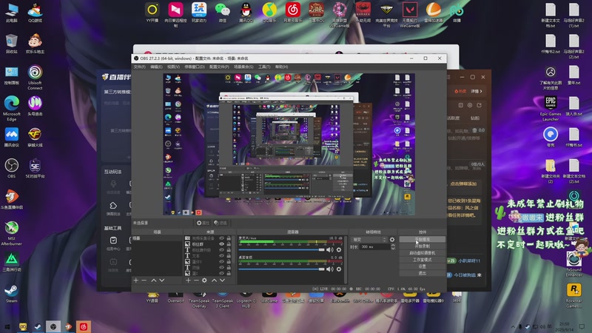Open 麦克风/Aux audio settings gear

click(x=339, y=249)
